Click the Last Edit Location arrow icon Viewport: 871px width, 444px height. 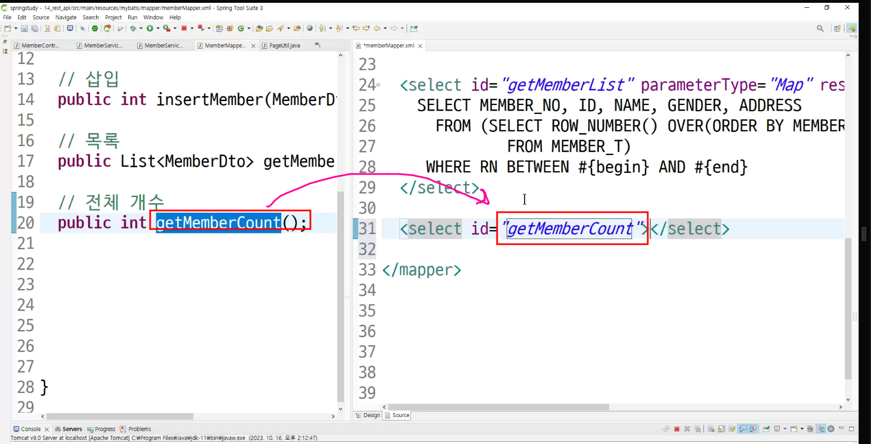[356, 28]
